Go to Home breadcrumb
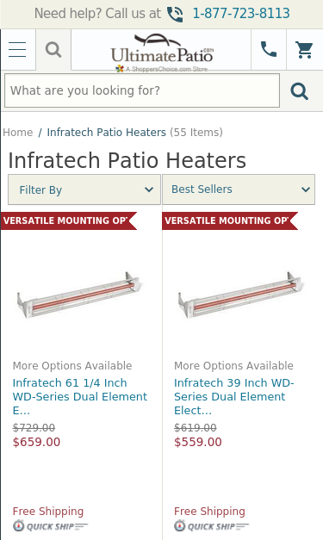Screen dimensions: 323x540 point(18,133)
